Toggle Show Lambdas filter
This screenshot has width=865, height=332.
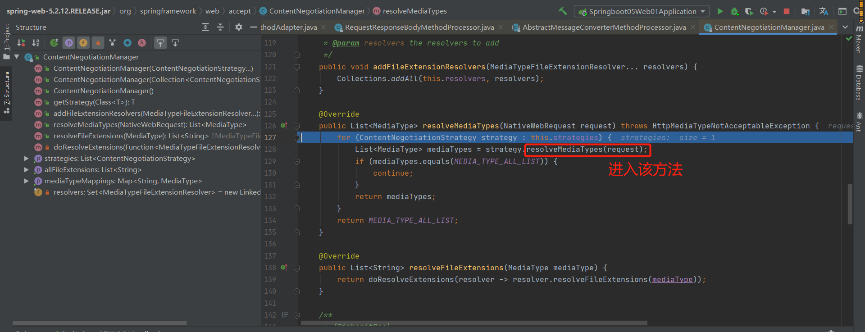(x=142, y=43)
